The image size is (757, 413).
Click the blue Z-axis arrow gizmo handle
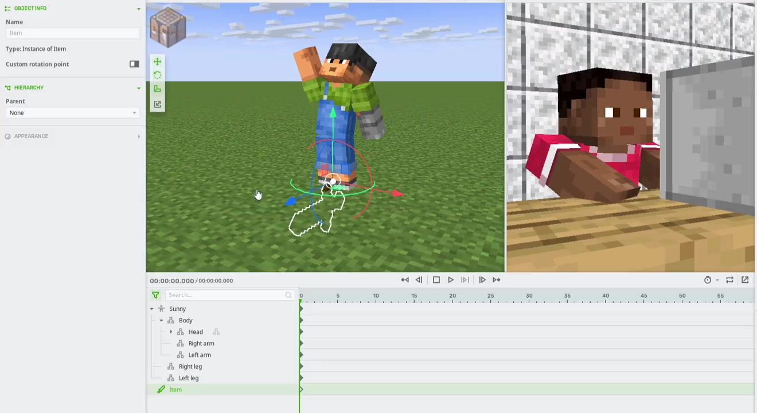point(290,201)
